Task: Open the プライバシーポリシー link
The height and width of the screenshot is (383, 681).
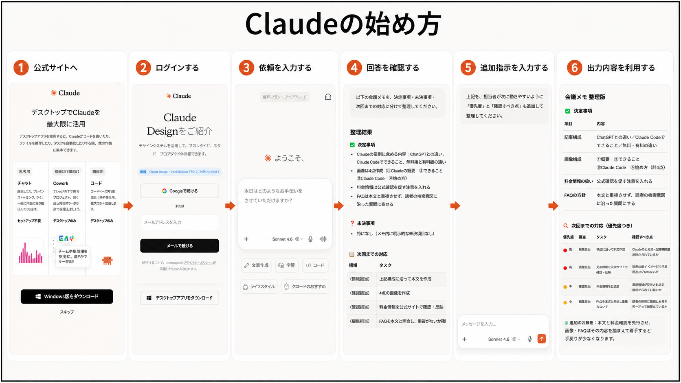Action: 197,263
